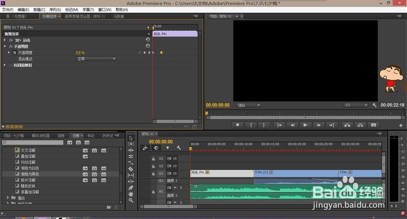
Task: Filter effects by 32-bit color icon
Action: click(78, 142)
